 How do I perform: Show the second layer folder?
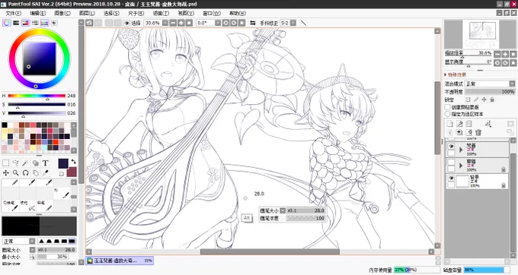(x=451, y=162)
